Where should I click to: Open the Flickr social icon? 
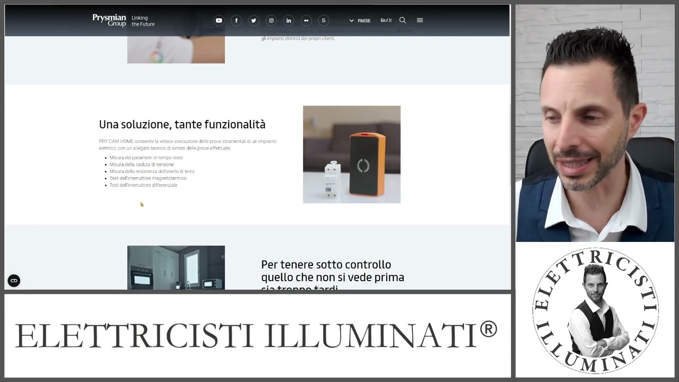pos(306,20)
